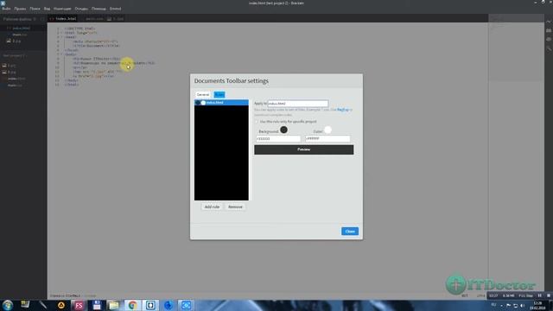Click the floppy disk icon in taskbar
553x311 pixels.
(x=97, y=305)
